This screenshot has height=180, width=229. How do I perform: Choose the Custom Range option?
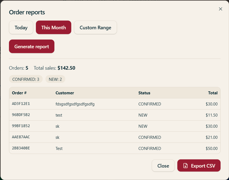tap(95, 27)
